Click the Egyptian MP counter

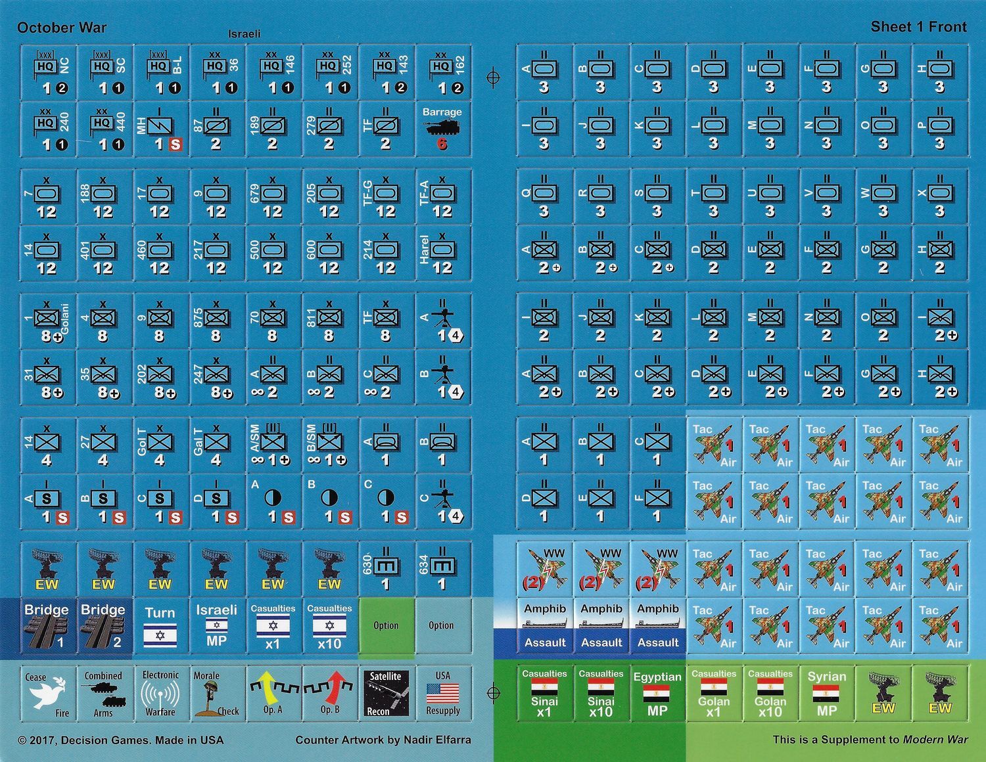pyautogui.click(x=657, y=693)
